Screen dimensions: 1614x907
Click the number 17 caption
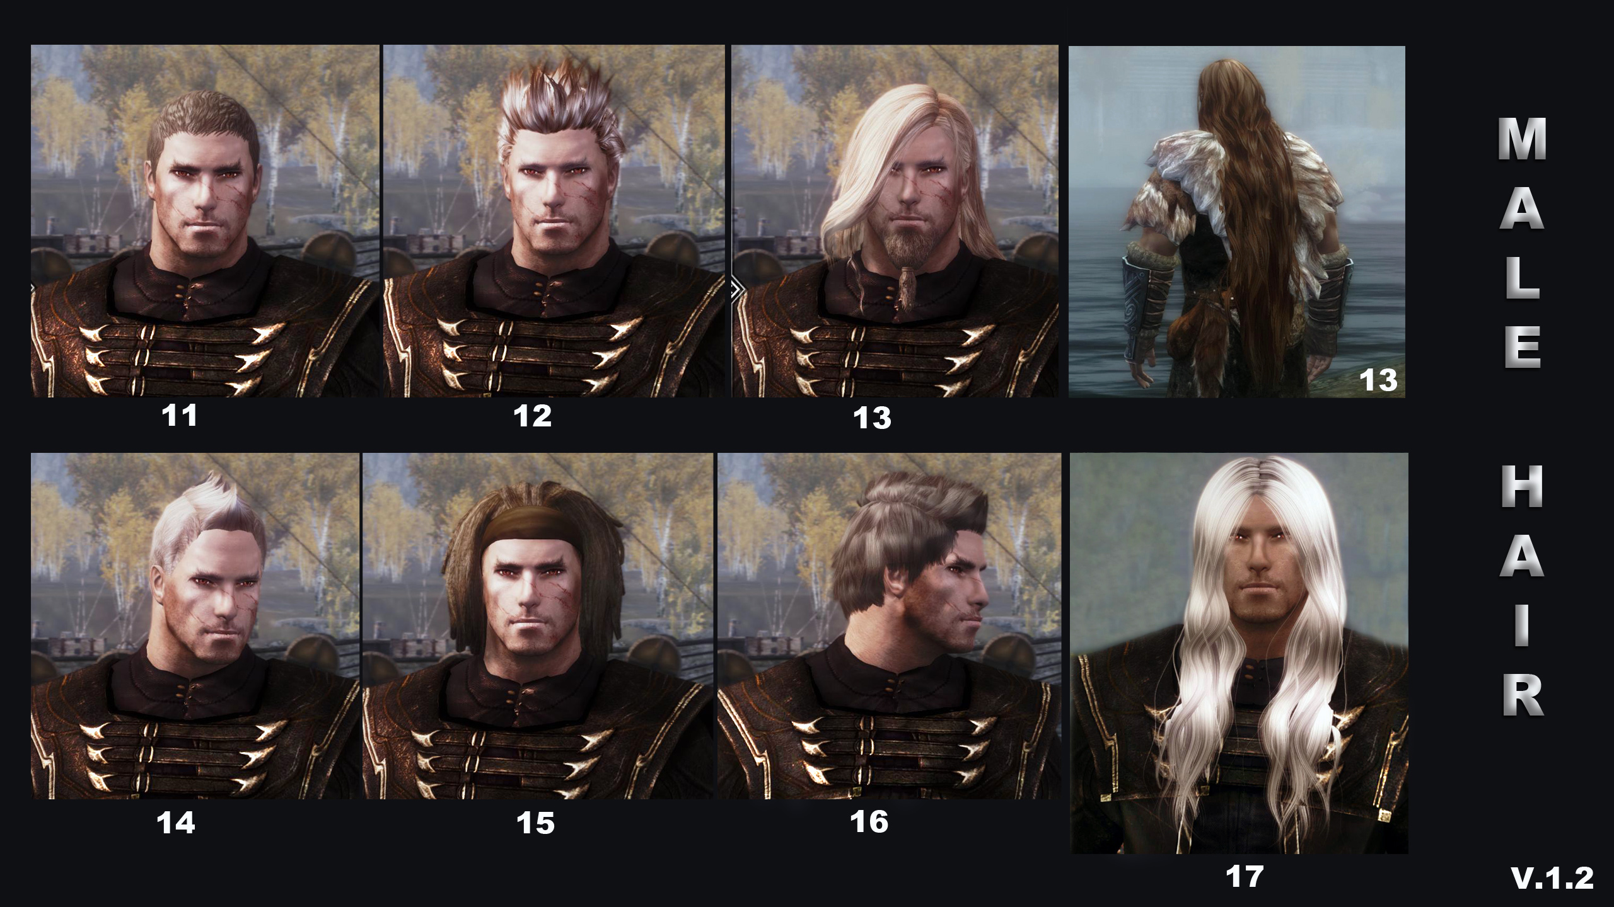click(x=1245, y=876)
